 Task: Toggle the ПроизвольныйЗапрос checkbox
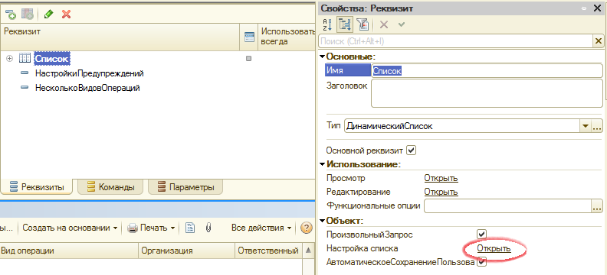(481, 234)
